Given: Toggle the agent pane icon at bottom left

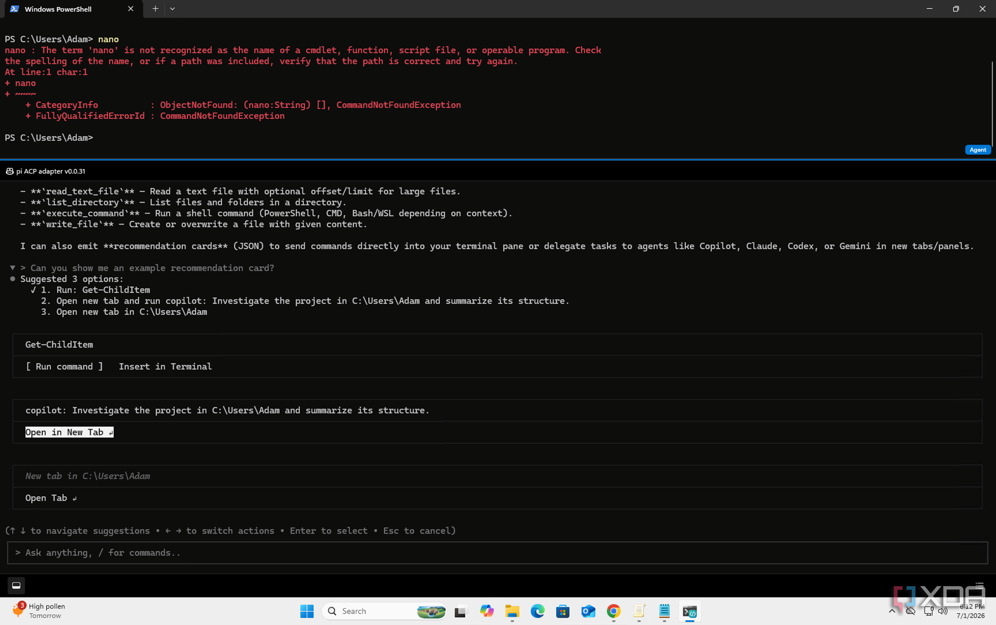Looking at the screenshot, I should 16,586.
